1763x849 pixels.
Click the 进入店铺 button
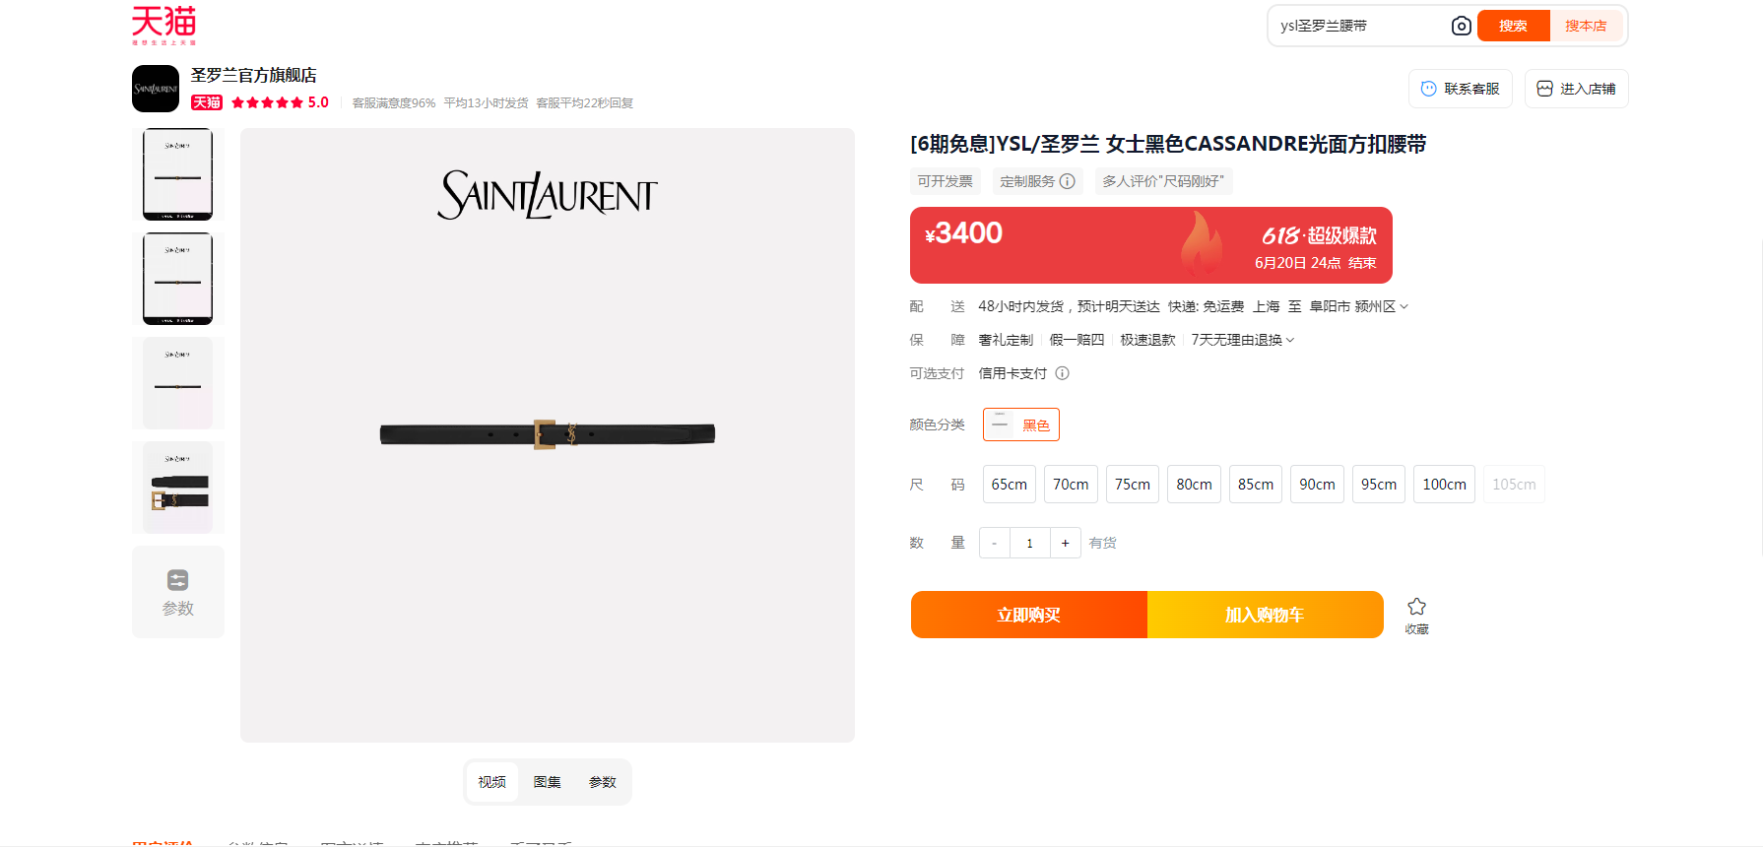[1577, 89]
